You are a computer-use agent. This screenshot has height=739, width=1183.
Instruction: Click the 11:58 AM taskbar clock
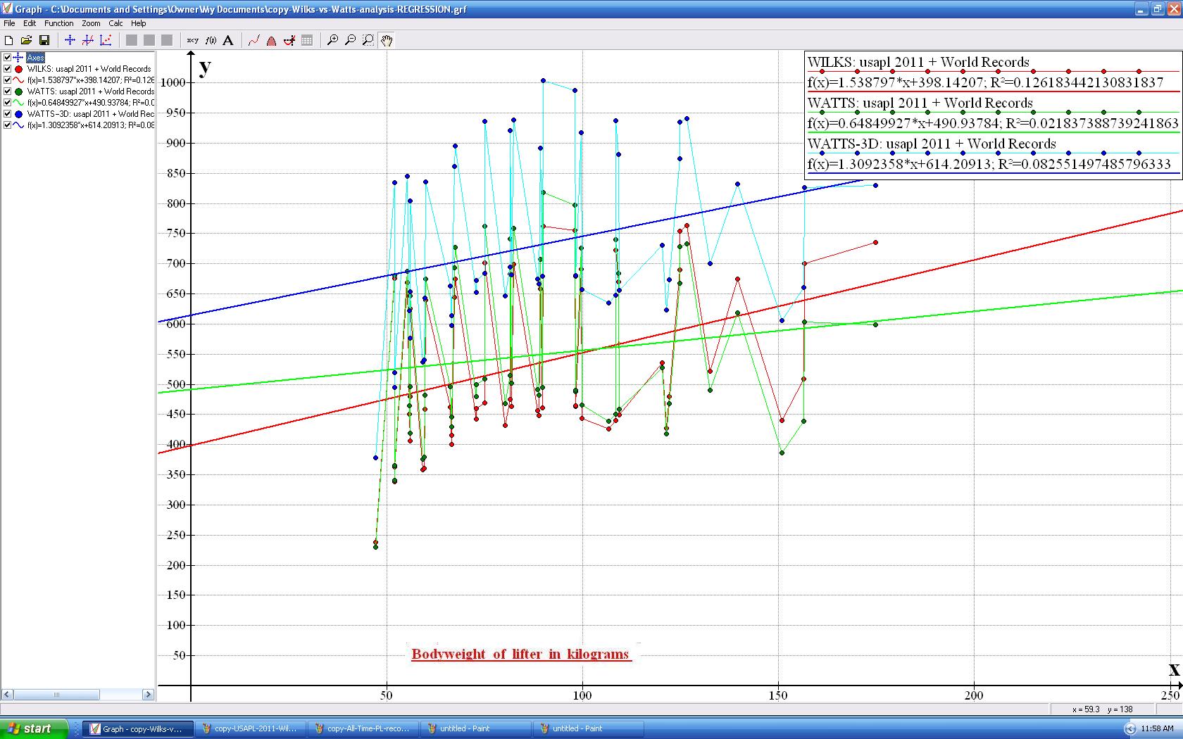coord(1157,728)
